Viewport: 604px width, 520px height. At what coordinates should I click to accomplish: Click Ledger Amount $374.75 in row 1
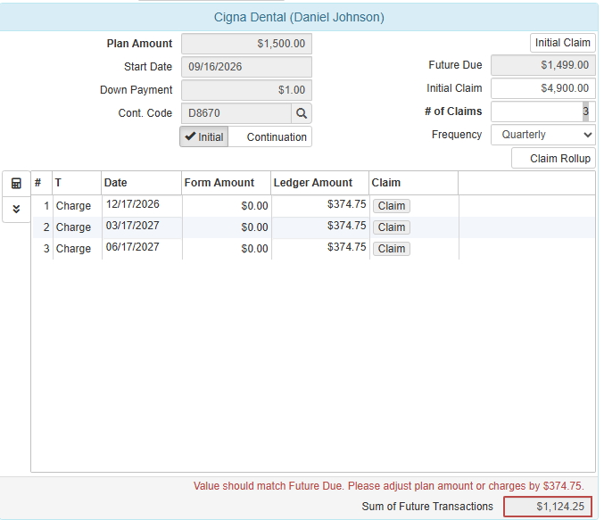[x=320, y=204]
